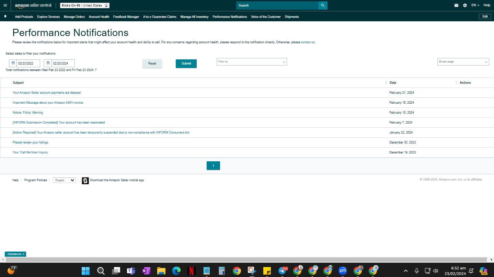Open Windows taskbar search
The width and height of the screenshot is (494, 277).
click(x=101, y=271)
